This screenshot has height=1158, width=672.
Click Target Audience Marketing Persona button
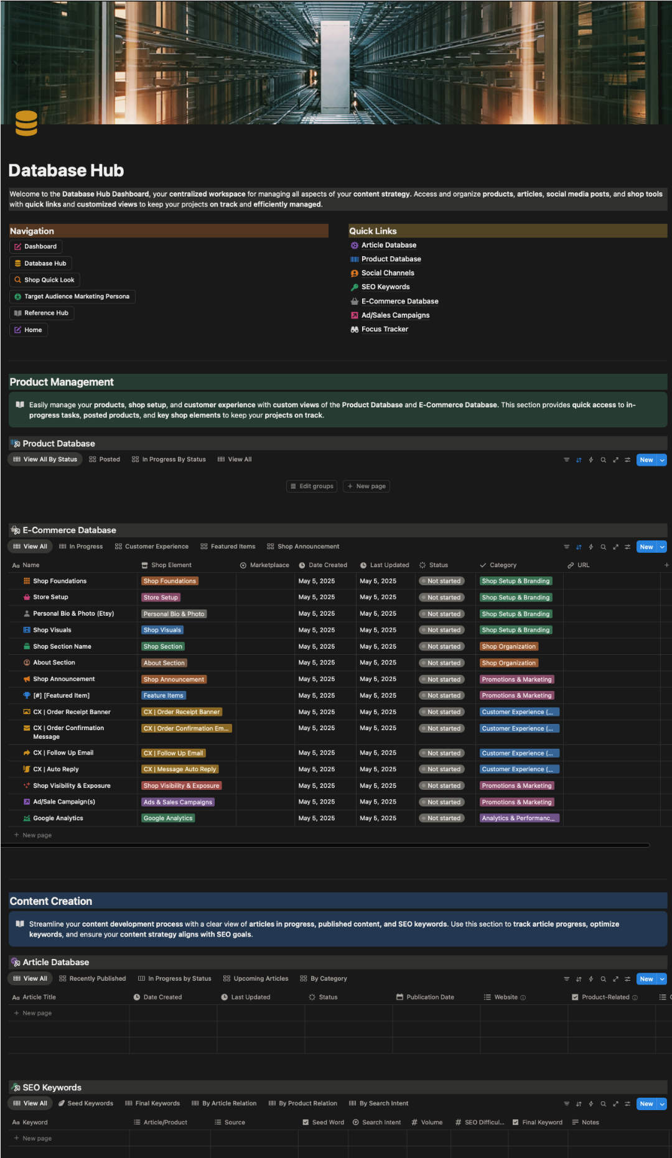click(72, 297)
